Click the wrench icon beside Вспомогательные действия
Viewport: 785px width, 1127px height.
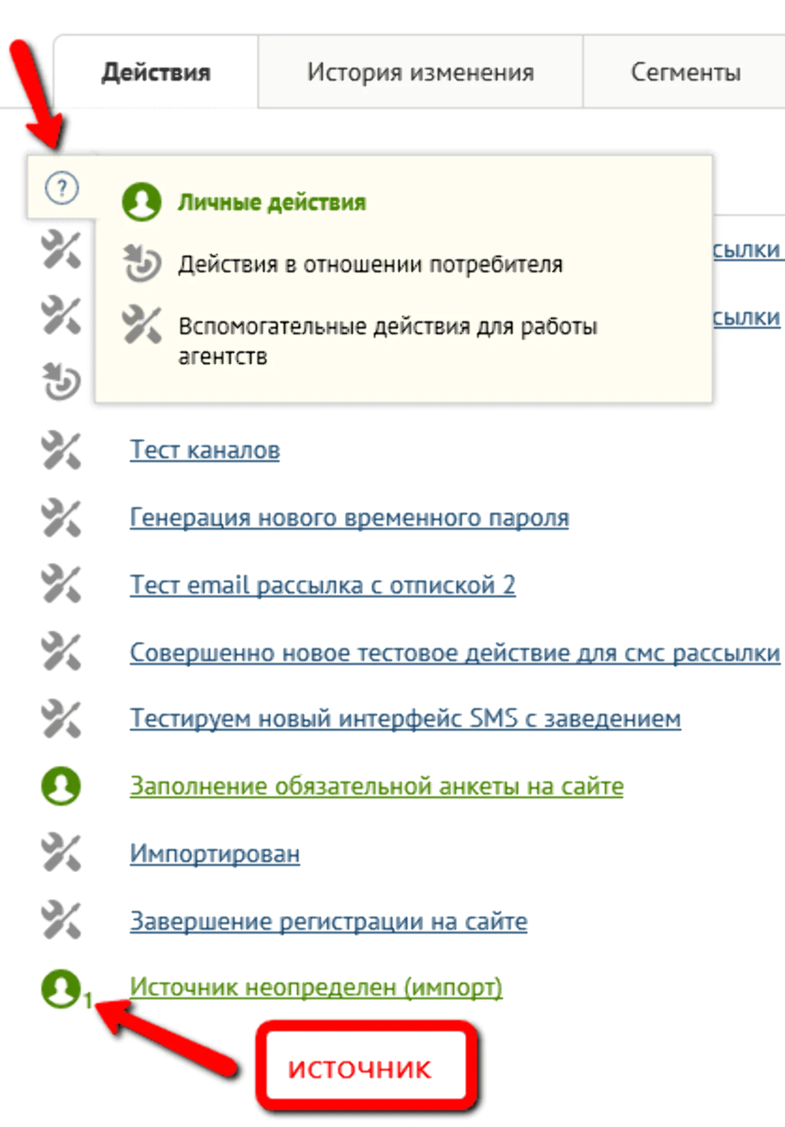[141, 324]
